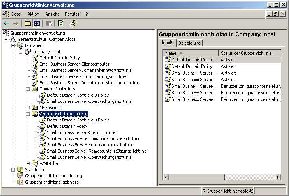This screenshot has width=289, height=196.
Task: Select Small Business Server-Remoteunterstützungsrichtlinie under Gruppenrichtlinienobjekte
Action: (x=97, y=151)
